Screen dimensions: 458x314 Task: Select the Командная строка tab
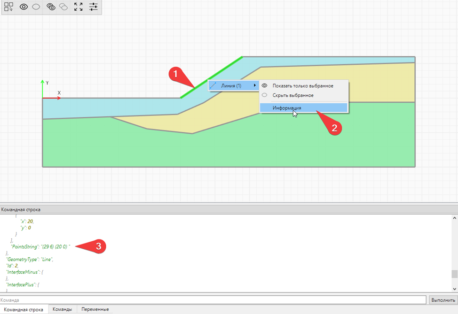tap(24, 310)
